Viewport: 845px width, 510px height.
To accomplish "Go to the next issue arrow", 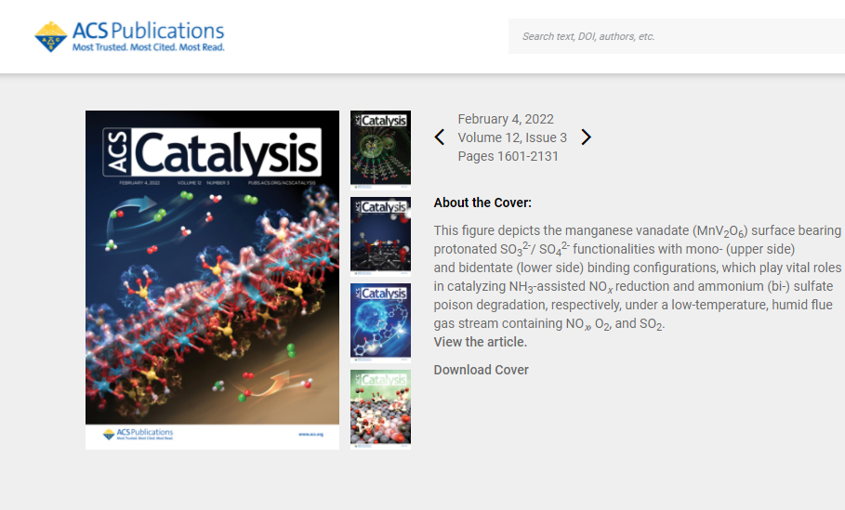I will (x=587, y=137).
